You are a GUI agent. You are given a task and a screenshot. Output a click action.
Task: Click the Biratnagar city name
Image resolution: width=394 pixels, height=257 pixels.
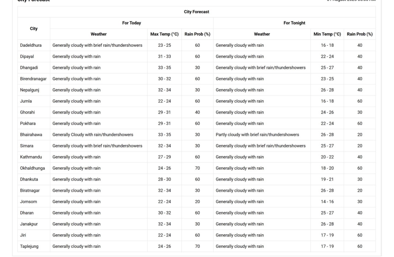tap(30, 190)
